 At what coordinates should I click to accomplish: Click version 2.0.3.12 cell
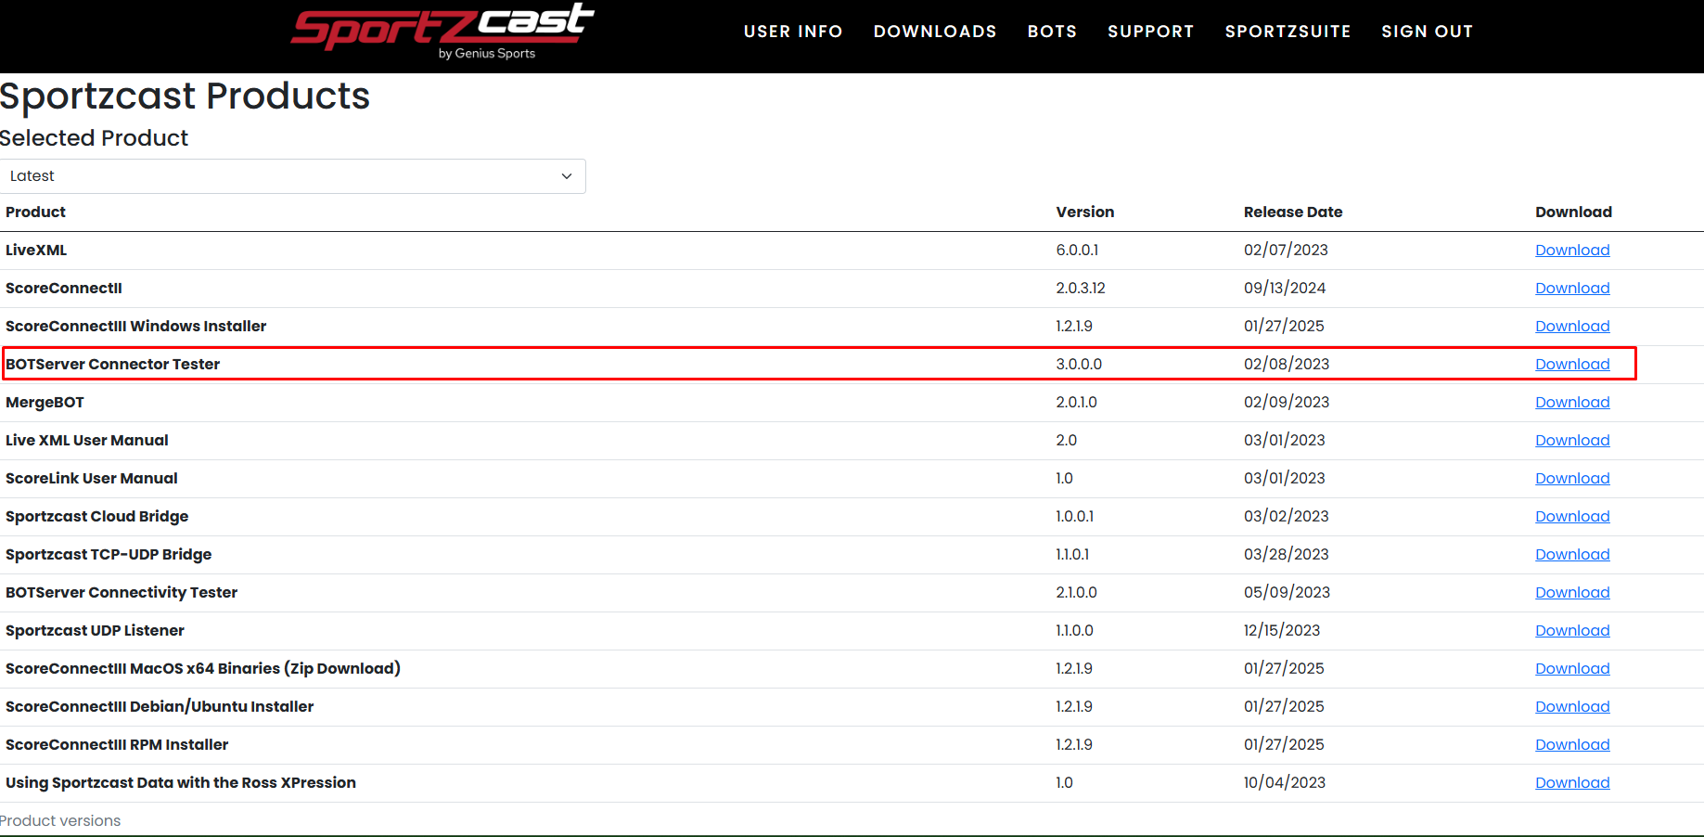click(1081, 288)
